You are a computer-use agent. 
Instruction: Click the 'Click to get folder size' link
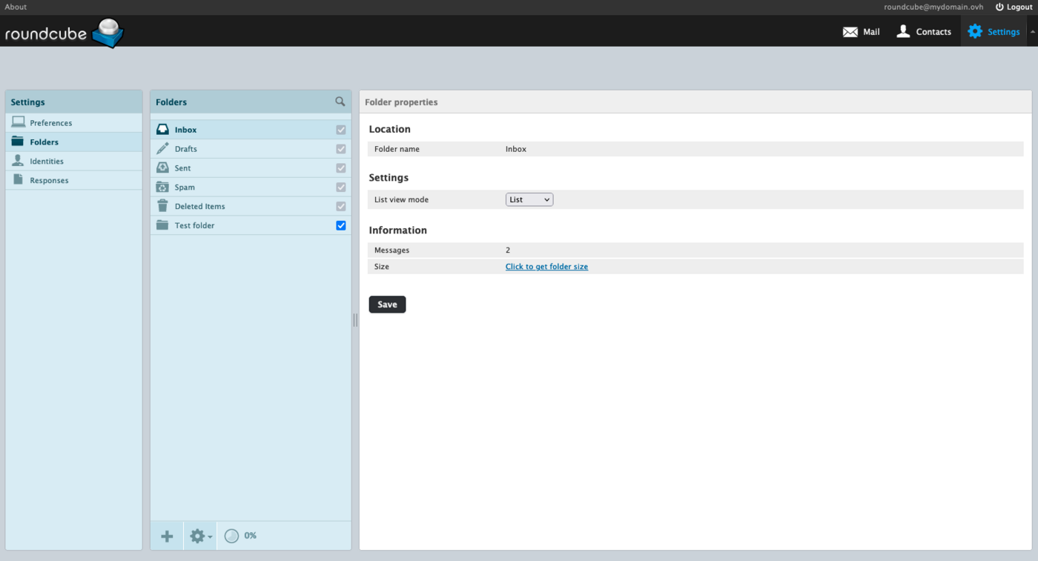[x=546, y=267]
